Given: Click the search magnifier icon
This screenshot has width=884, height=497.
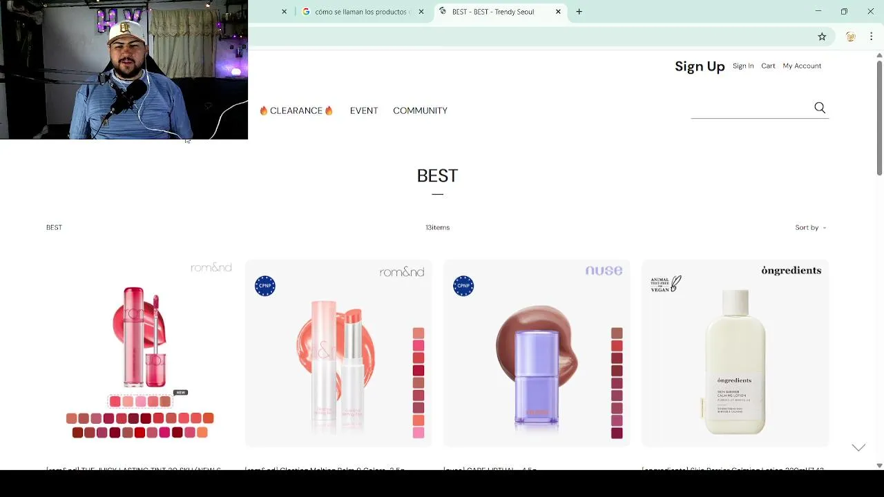Looking at the screenshot, I should (x=820, y=108).
